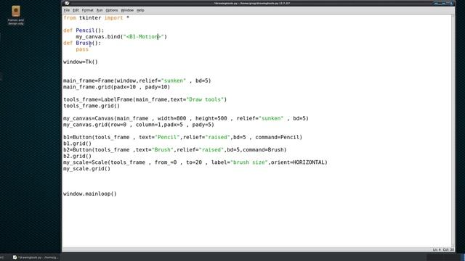The width and height of the screenshot is (465, 261).
Task: Click the tools_frame=LabelFrame line
Action: point(145,99)
